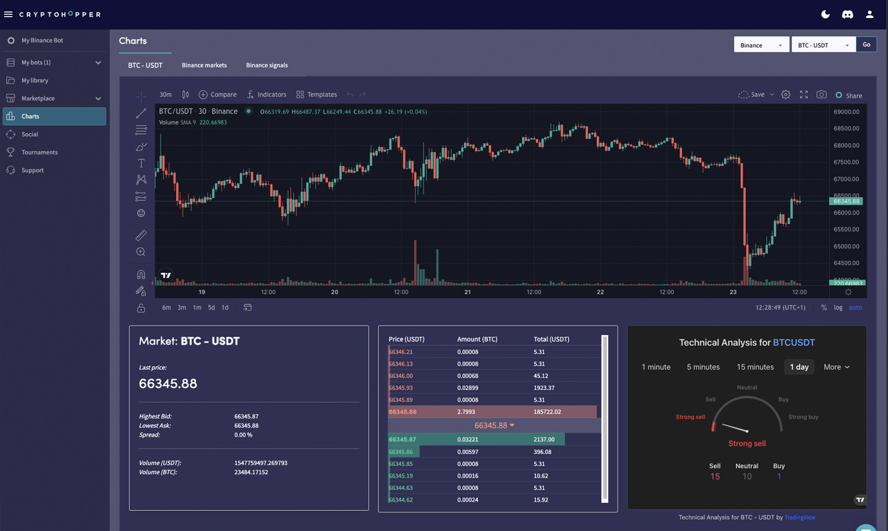Select the text annotation tool
Screen dimensions: 888x531
(x=141, y=163)
